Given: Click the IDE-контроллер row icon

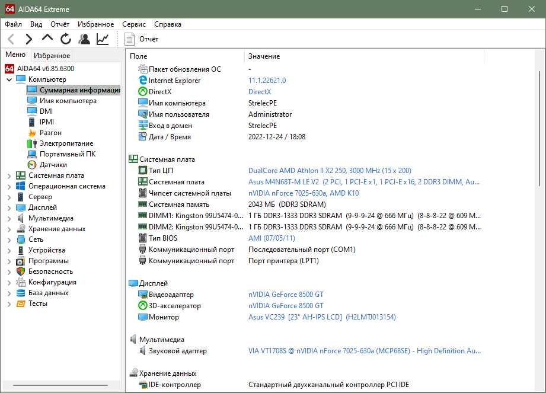Looking at the screenshot, I should pyautogui.click(x=143, y=385).
